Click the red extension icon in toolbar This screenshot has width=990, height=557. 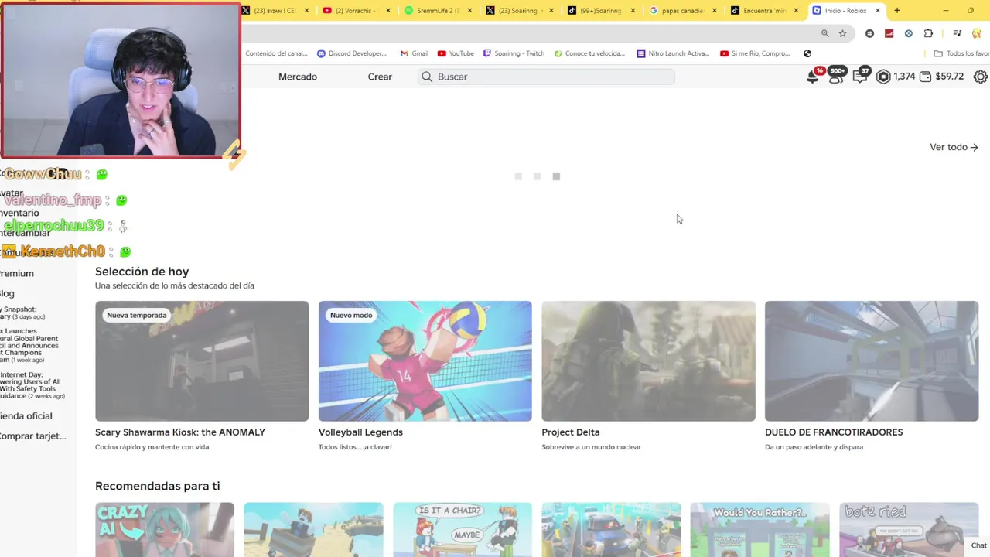pyautogui.click(x=889, y=33)
